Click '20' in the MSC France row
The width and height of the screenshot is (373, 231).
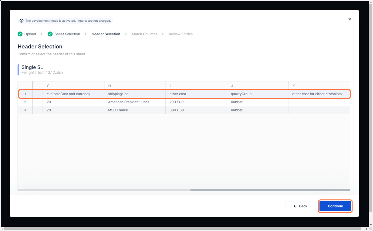click(73, 110)
